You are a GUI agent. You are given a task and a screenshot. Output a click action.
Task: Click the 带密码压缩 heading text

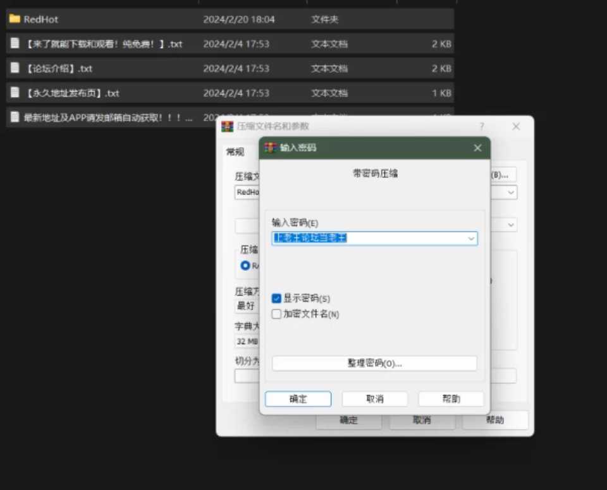click(375, 173)
